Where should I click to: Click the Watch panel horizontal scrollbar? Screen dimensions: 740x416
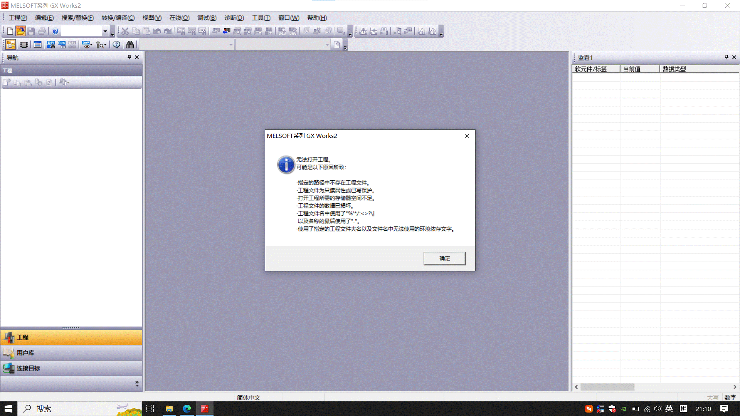pos(607,387)
